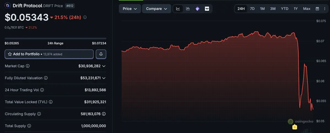330x133 pixels.
Task: Select the 7D timeframe tab
Action: coord(252,9)
